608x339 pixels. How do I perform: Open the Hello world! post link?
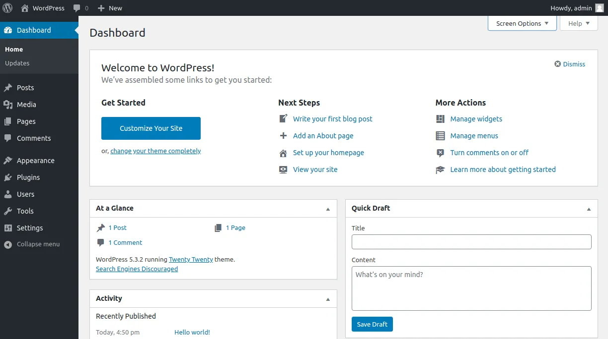192,333
